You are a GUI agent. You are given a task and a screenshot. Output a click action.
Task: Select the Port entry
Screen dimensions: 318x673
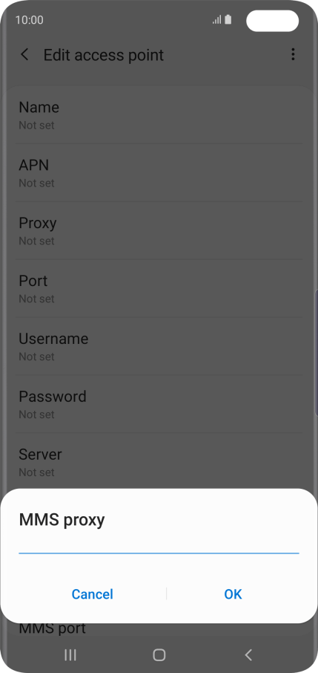point(159,289)
